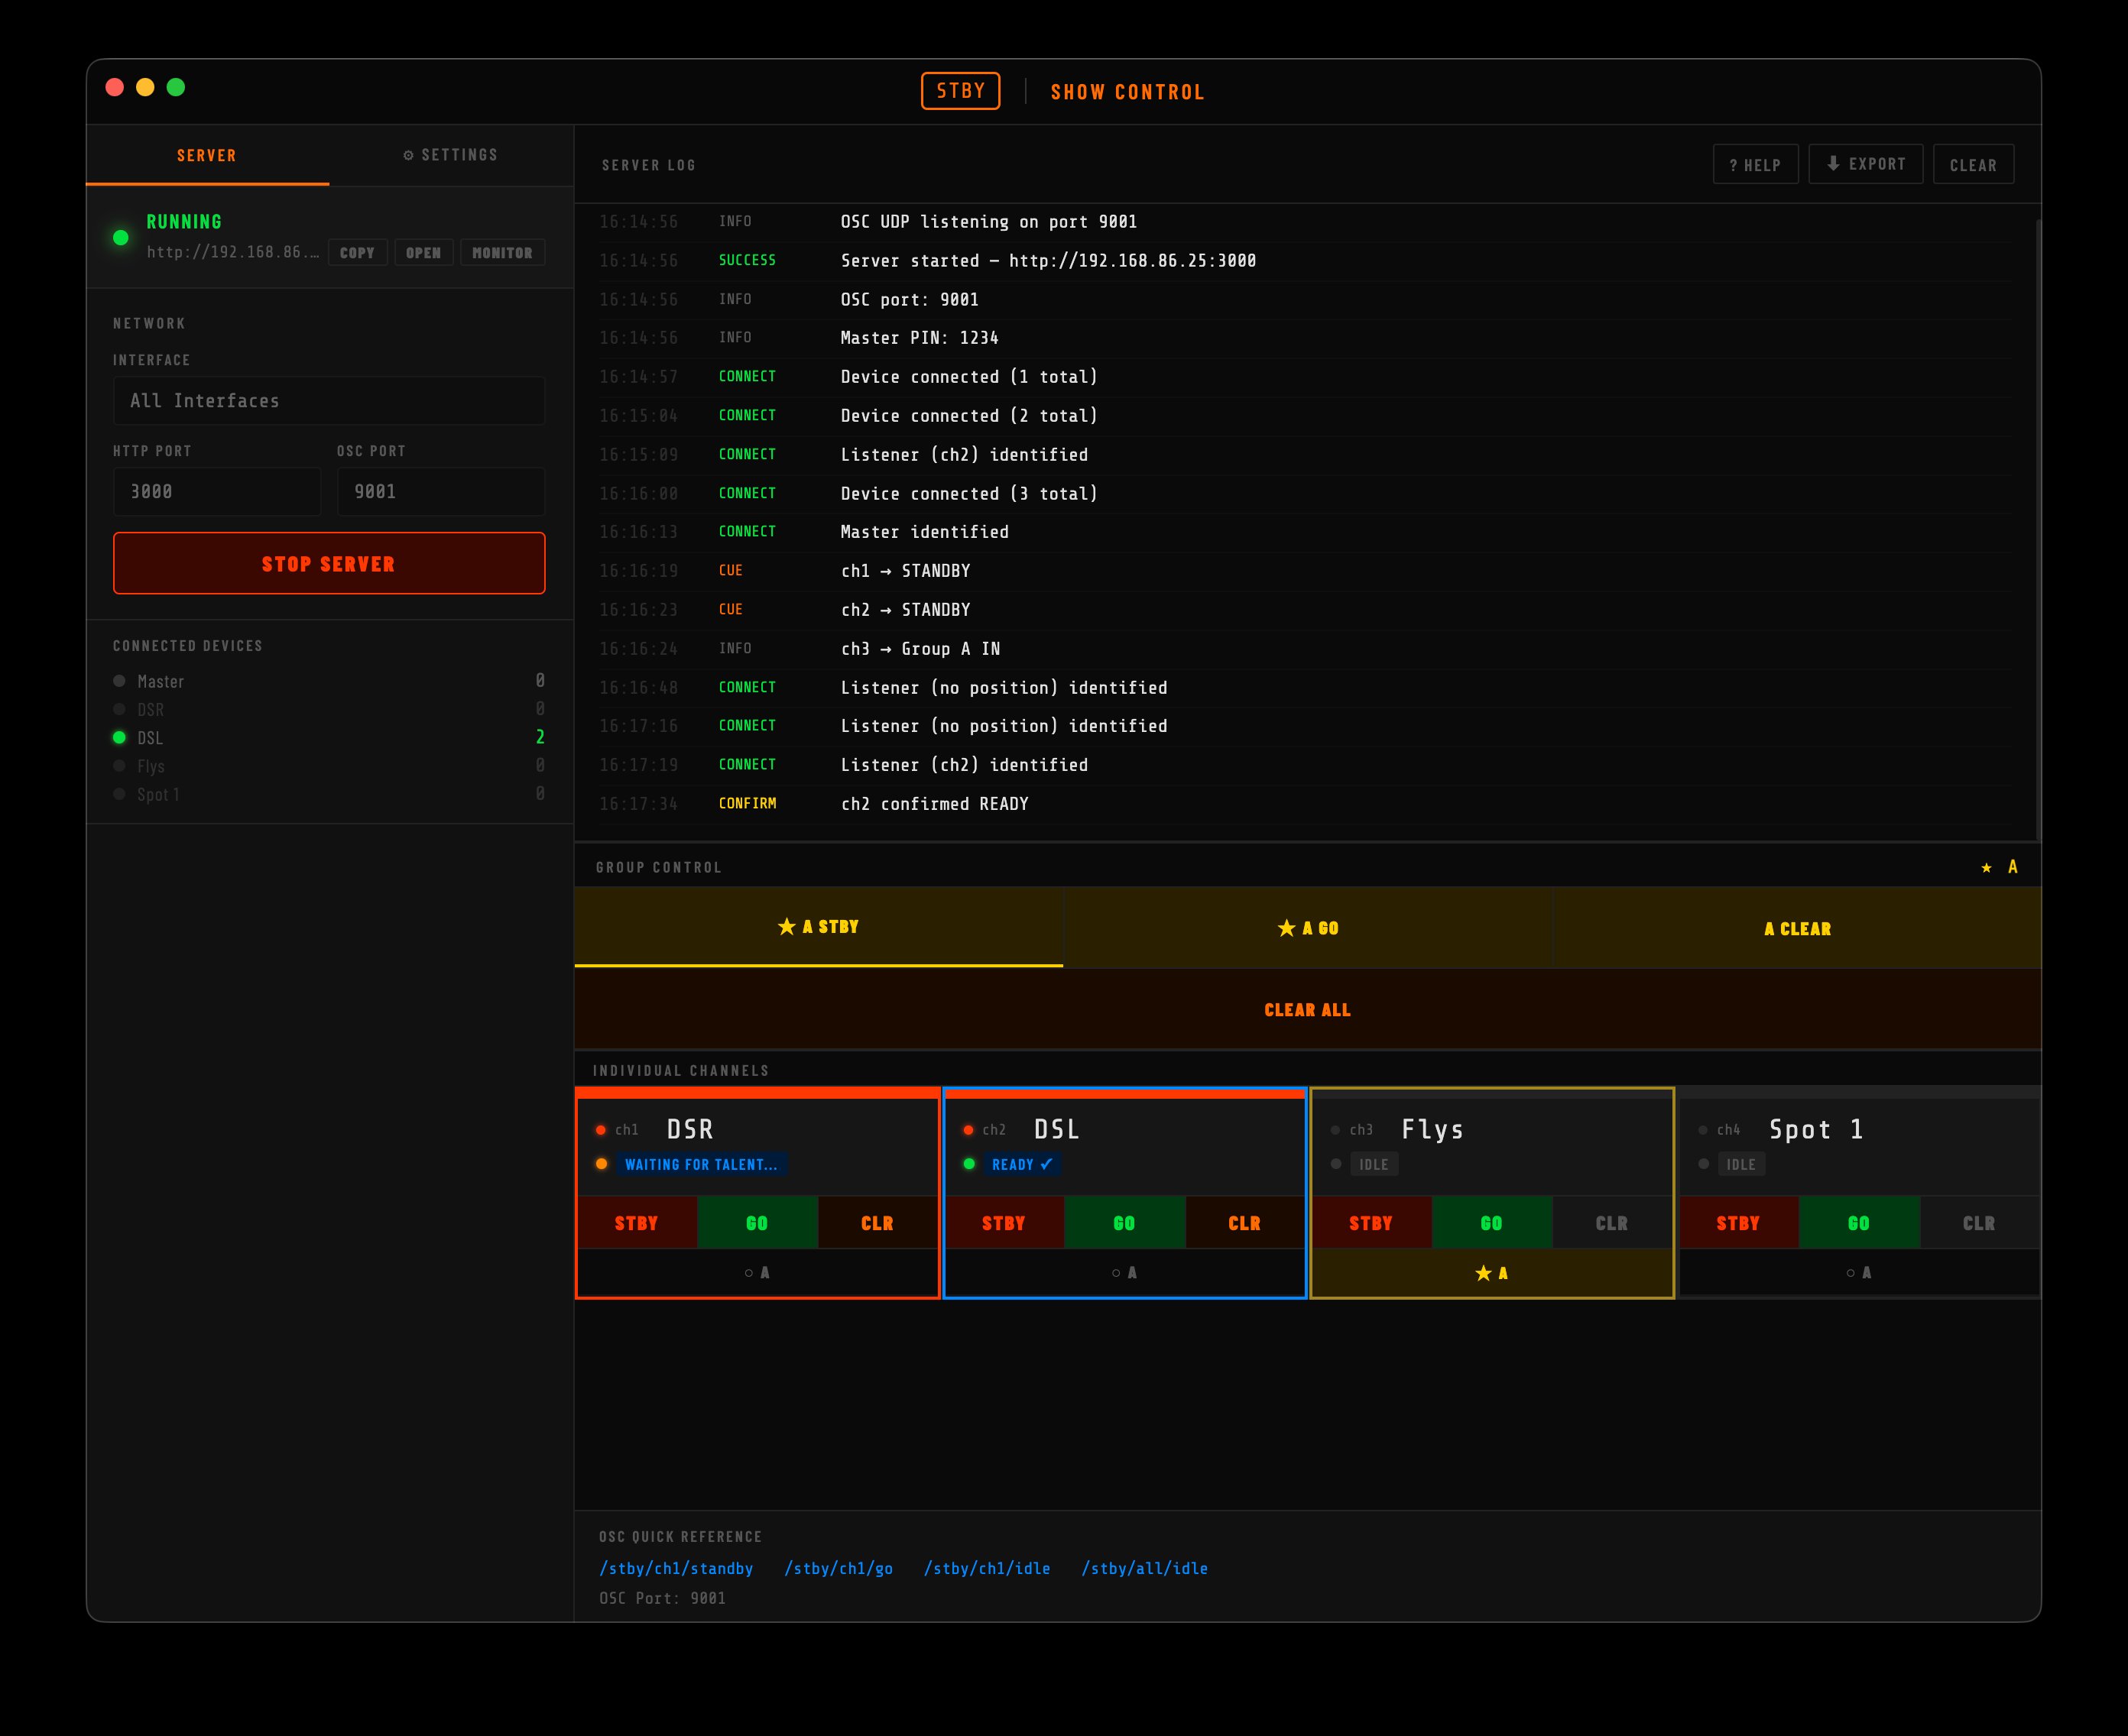Click the macOS green zoom window button
This screenshot has height=1736, width=2128.
[x=176, y=87]
